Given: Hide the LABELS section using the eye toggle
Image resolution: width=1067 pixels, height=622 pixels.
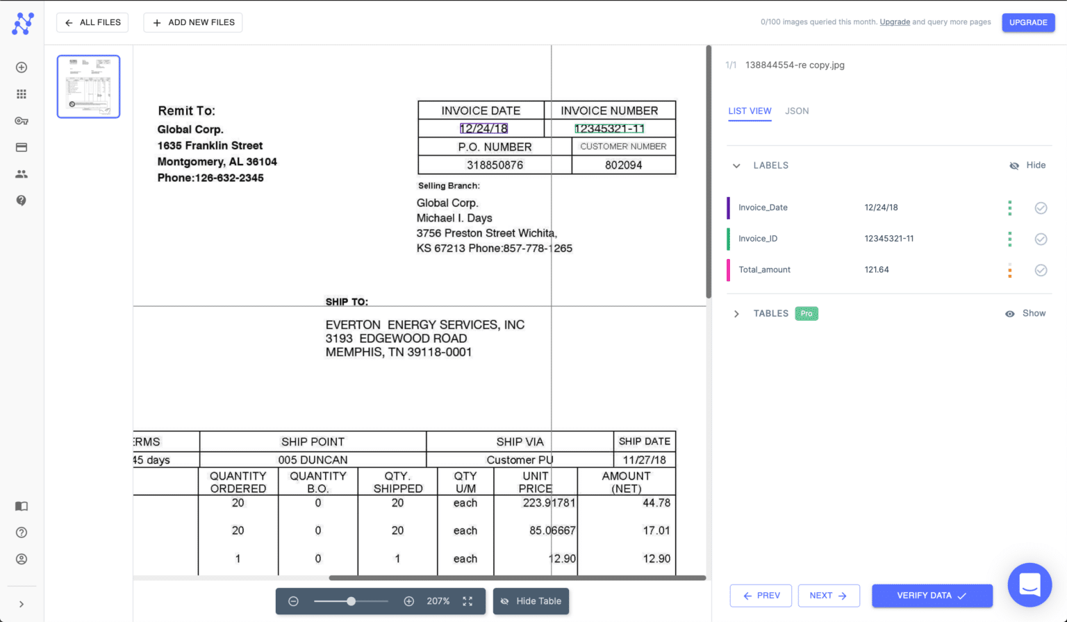Looking at the screenshot, I should (x=1027, y=165).
